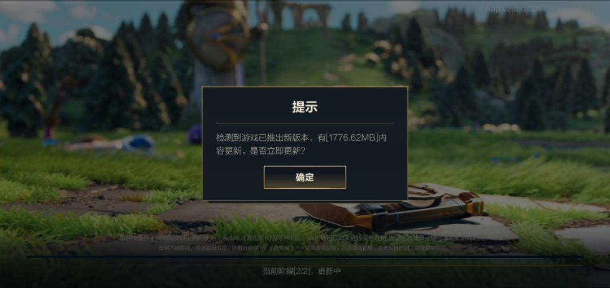The image size is (610, 288).
Task: Click the update progress bar at bottom
Action: (304, 256)
